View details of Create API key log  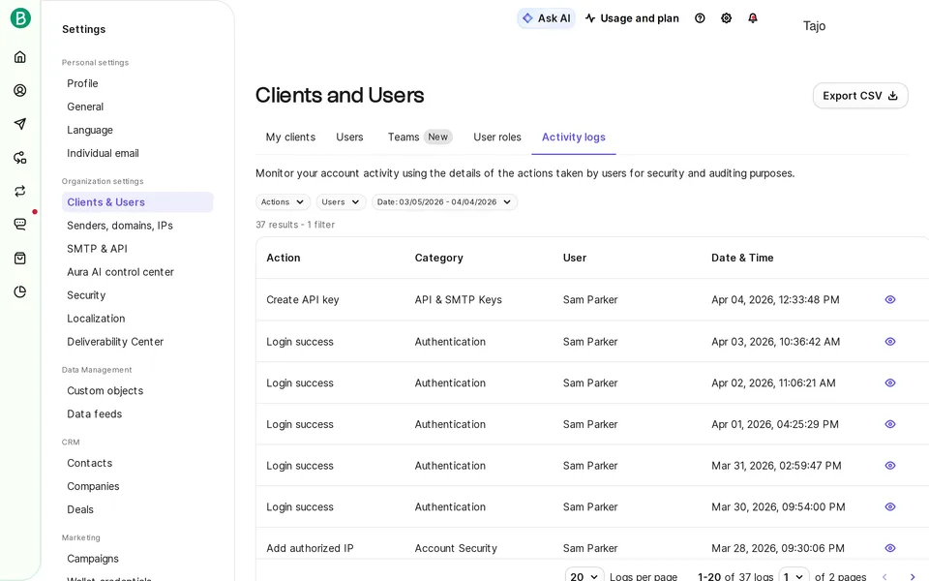[x=890, y=299]
